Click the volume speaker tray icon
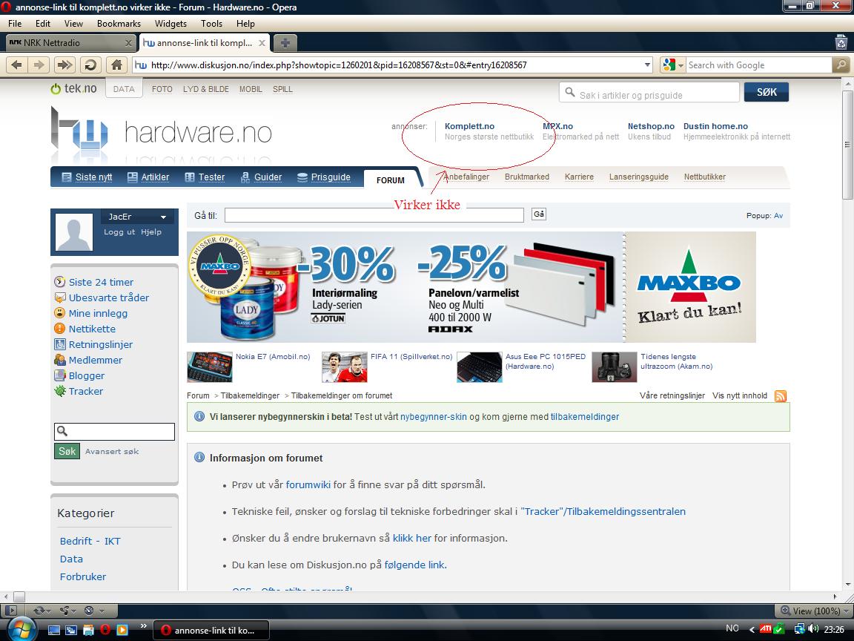Image resolution: width=854 pixels, height=641 pixels. pyautogui.click(x=812, y=628)
